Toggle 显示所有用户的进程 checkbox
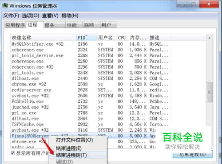 (x=13, y=153)
